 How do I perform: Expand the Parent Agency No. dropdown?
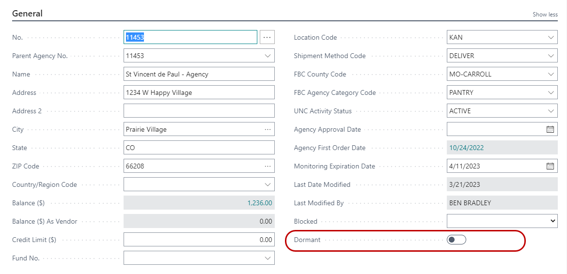pyautogui.click(x=268, y=56)
